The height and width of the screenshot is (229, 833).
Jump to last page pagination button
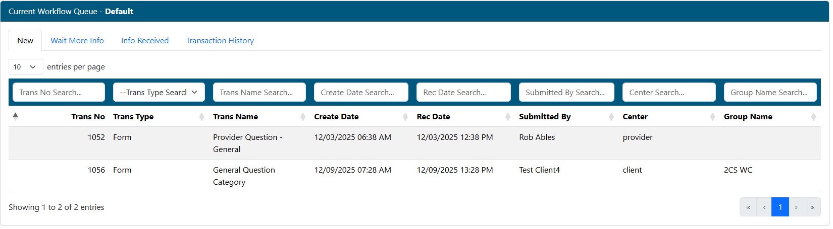click(812, 207)
